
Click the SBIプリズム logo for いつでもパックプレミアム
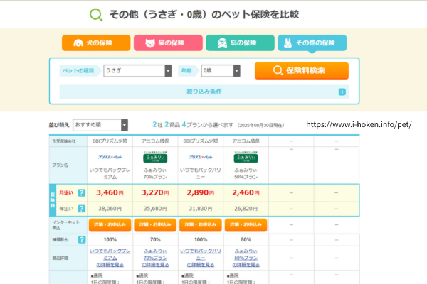click(x=109, y=155)
